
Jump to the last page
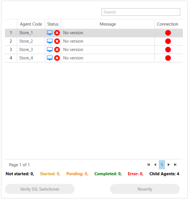click(175, 165)
